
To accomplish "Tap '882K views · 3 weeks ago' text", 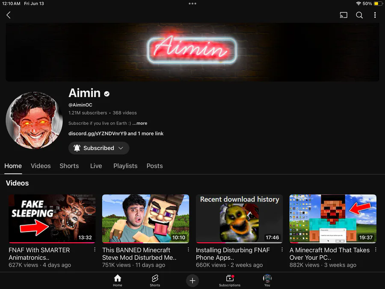I will [x=323, y=265].
